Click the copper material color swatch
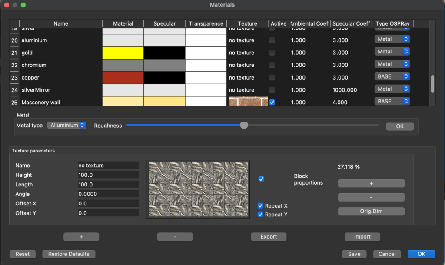445x265 pixels. click(123, 78)
